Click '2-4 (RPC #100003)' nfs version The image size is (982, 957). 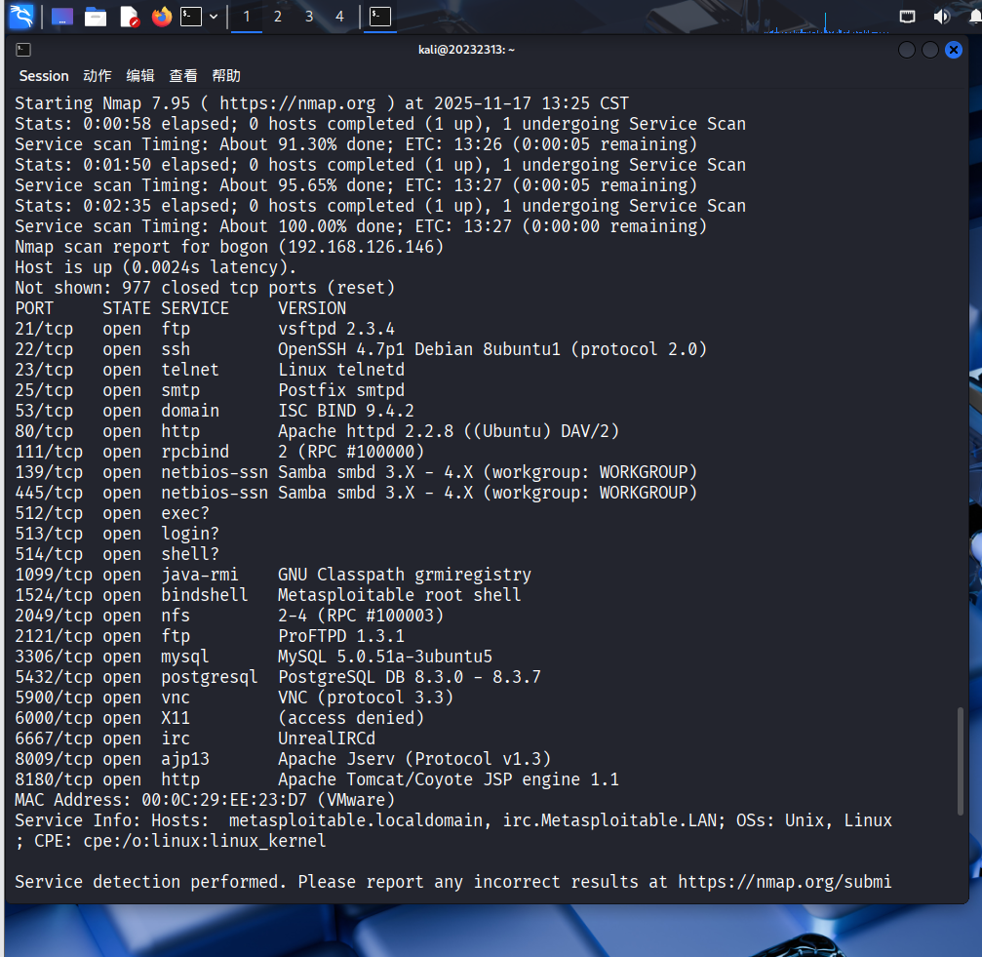(361, 616)
